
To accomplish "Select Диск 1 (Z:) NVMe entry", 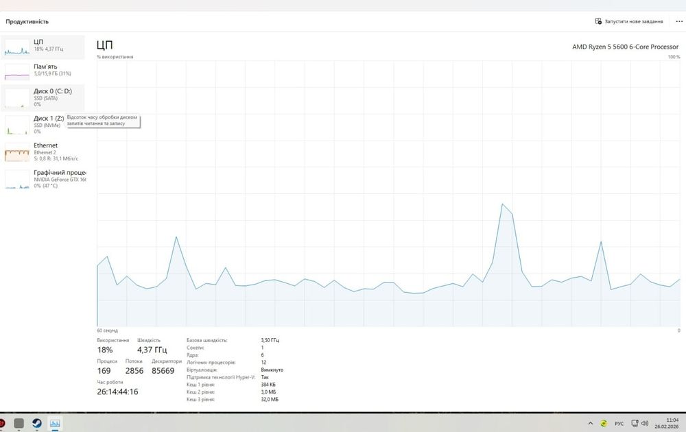I will pyautogui.click(x=43, y=125).
